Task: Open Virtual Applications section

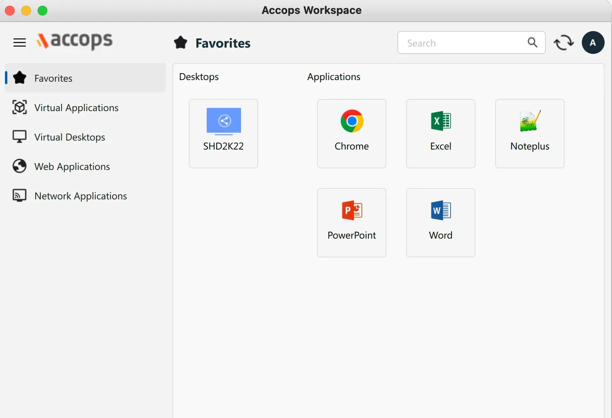Action: [x=85, y=107]
